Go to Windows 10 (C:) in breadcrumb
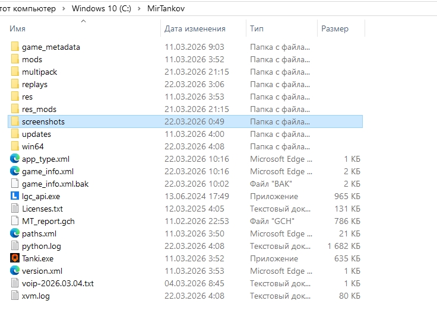The height and width of the screenshot is (320, 437). click(x=102, y=8)
